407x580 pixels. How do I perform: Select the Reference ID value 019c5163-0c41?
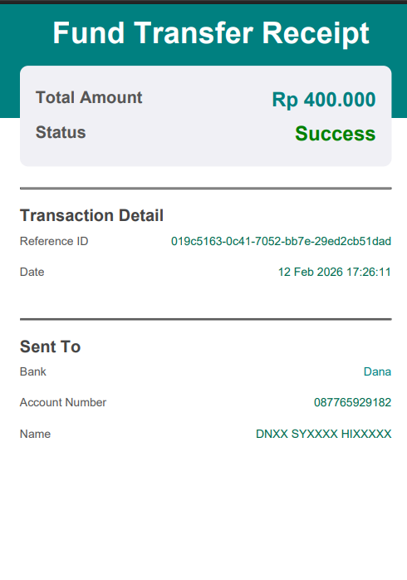281,241
